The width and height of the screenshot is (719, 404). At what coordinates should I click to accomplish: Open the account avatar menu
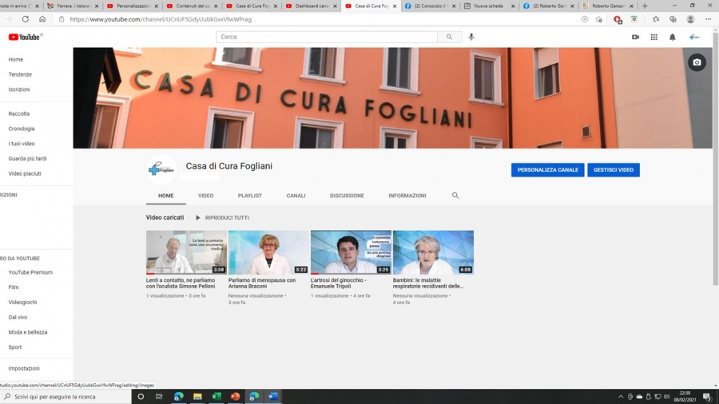coord(694,37)
